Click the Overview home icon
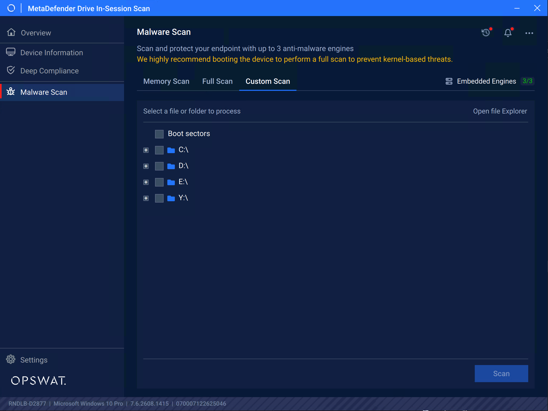This screenshot has height=411, width=548. click(11, 32)
